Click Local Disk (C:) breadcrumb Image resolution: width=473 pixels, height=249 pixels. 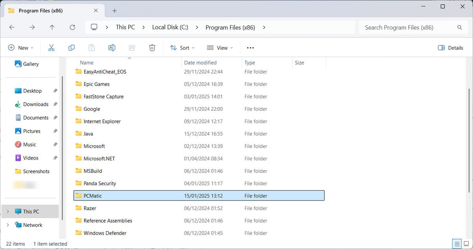point(170,27)
